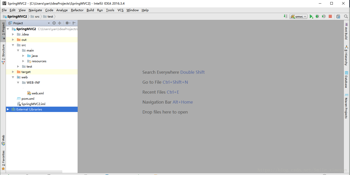Click the web module folder icon
The width and height of the screenshot is (350, 175).
click(19, 77)
